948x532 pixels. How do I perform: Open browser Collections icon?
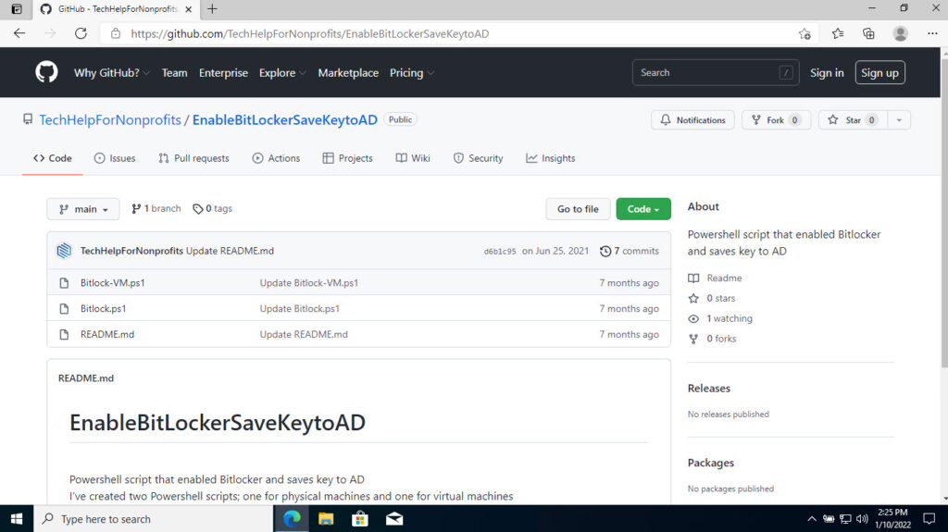pos(868,34)
